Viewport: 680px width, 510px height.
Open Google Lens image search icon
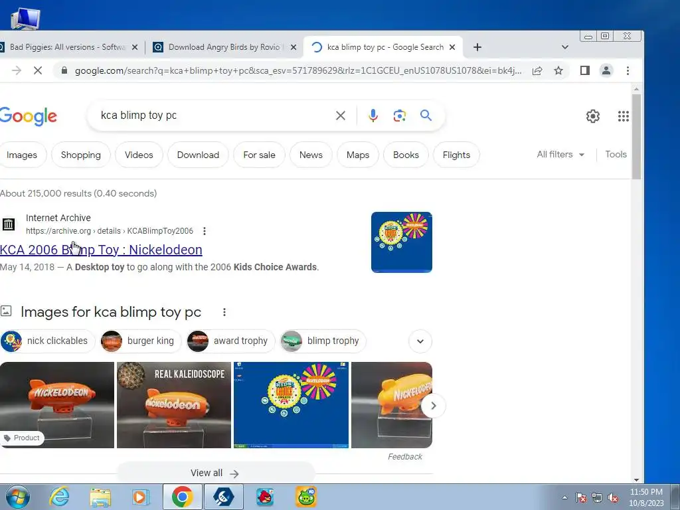point(399,116)
